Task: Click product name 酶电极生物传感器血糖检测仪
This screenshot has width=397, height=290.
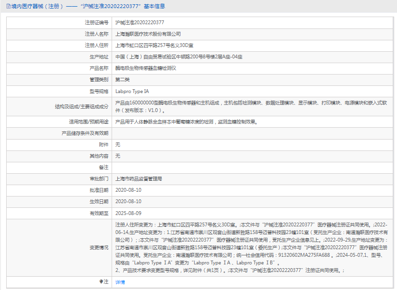Action: pos(146,68)
